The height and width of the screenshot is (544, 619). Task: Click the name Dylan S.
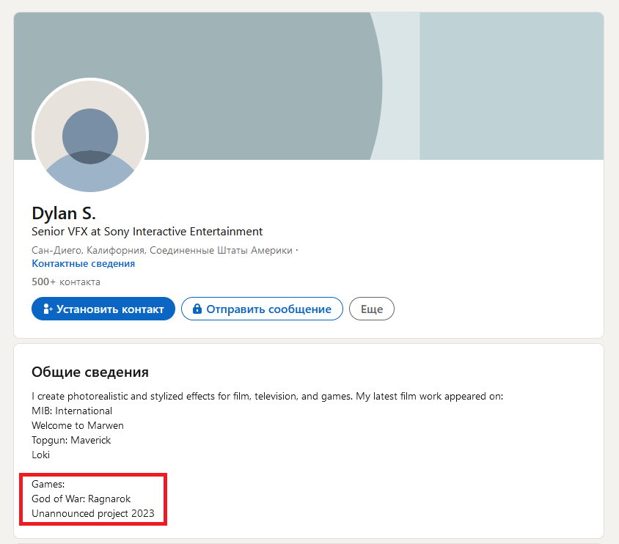pyautogui.click(x=64, y=213)
